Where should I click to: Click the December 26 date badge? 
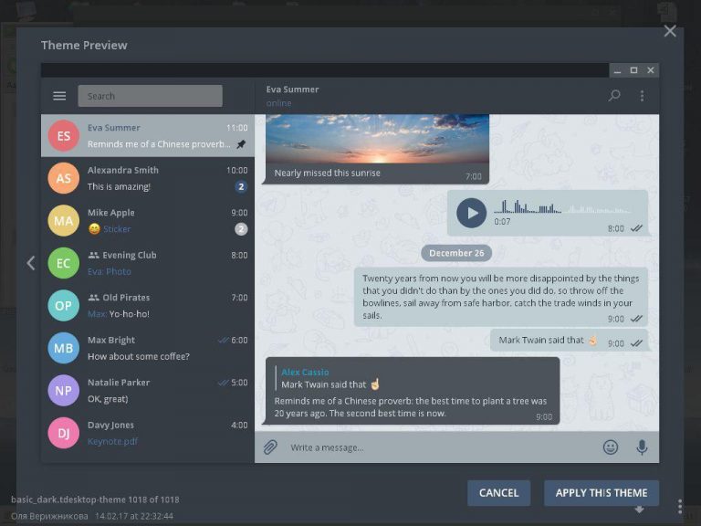click(x=456, y=253)
